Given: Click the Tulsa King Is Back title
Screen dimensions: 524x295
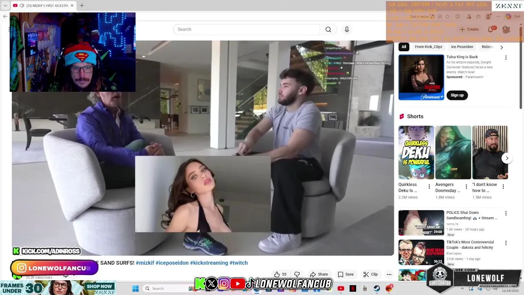Looking at the screenshot, I should (462, 57).
